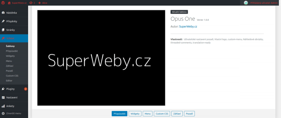Click the Custom CSS button below theme
The height and width of the screenshot is (118, 281).
tap(162, 114)
